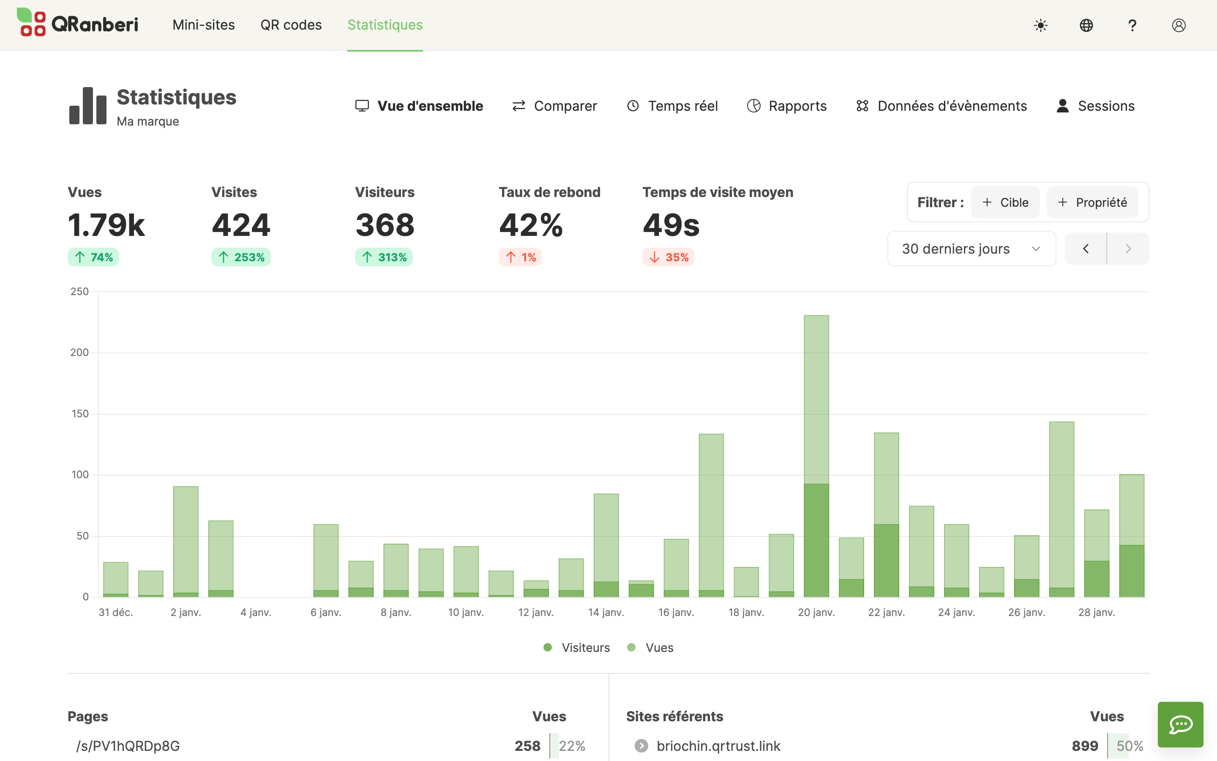Screen dimensions: 1217x761
Task: Click the help question mark icon
Action: coord(1132,25)
